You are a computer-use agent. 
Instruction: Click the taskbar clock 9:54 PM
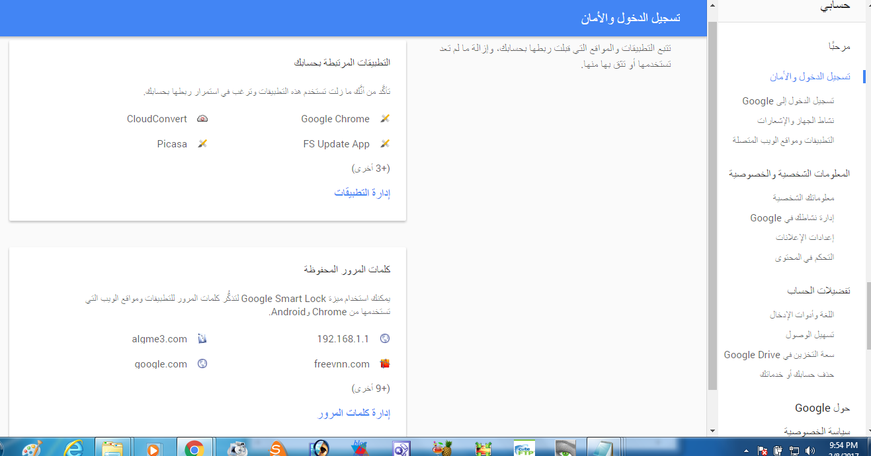(843, 446)
